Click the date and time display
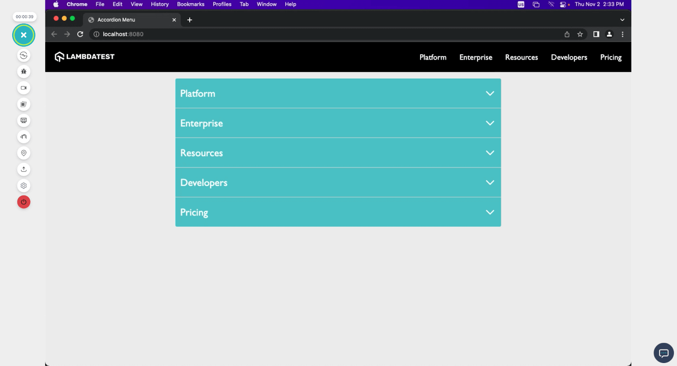This screenshot has width=677, height=366. tap(599, 4)
